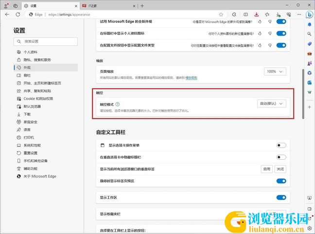The height and width of the screenshot is (234, 315).
Task: Disable tab preview on hover switch
Action: (x=281, y=181)
